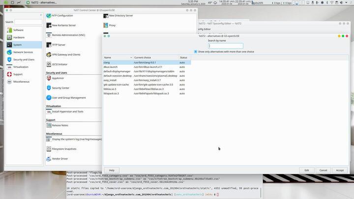354x199 pixels.
Task: Click the Search by name field
Action: (226, 46)
